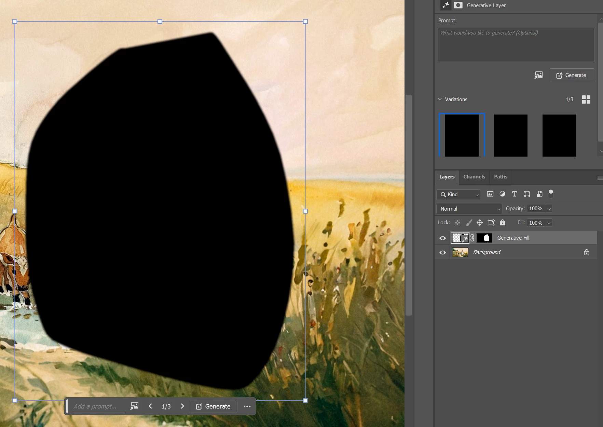Select the third variation thumbnail
The image size is (603, 427).
[x=559, y=135]
